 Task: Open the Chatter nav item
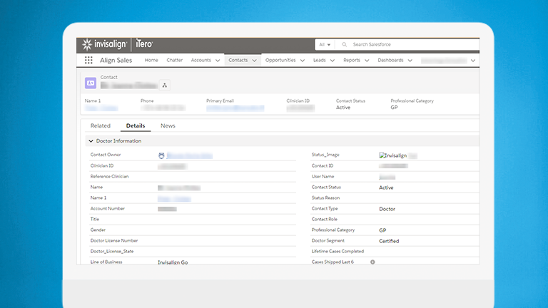175,61
